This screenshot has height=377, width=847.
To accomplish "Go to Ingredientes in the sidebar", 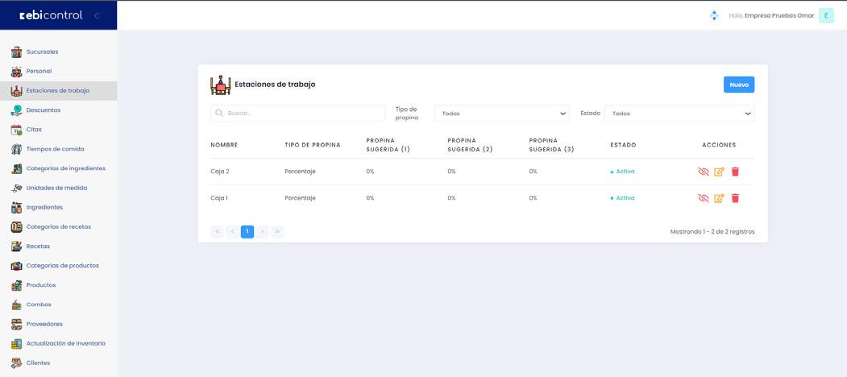I will (x=44, y=208).
